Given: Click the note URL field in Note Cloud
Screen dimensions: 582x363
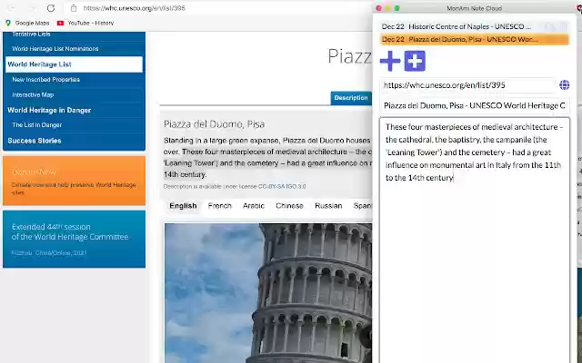Looking at the screenshot, I should (x=467, y=85).
